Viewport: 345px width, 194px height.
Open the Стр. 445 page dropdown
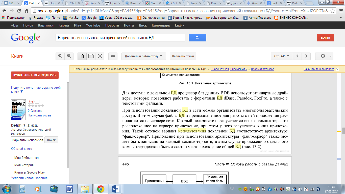[282, 56]
